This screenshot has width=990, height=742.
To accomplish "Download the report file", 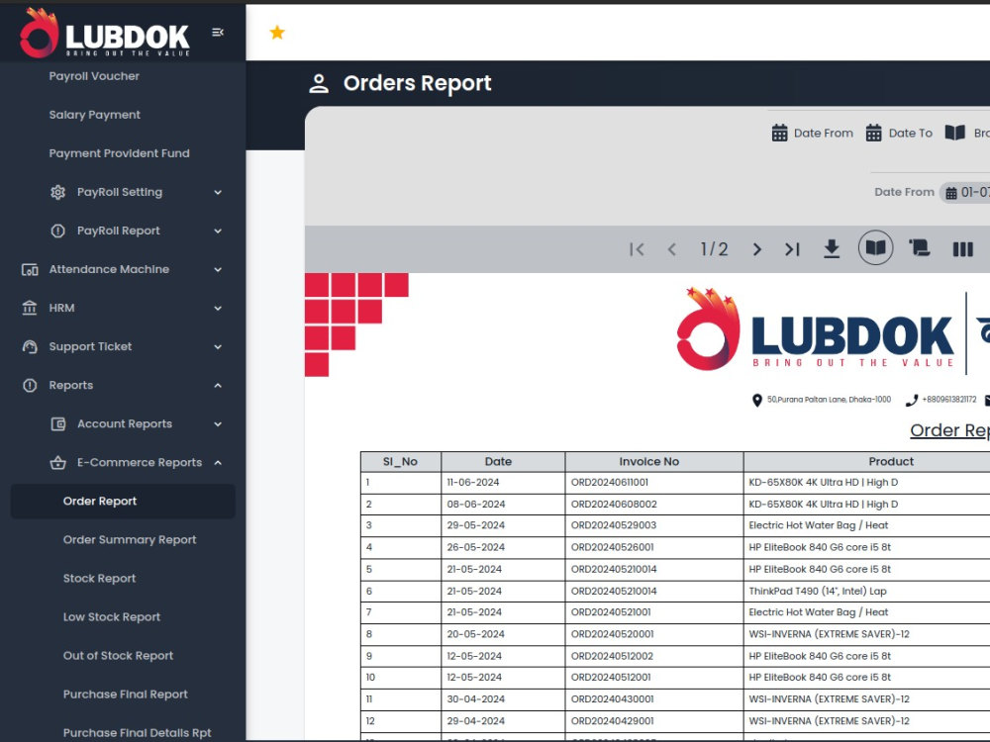I will [x=833, y=248].
